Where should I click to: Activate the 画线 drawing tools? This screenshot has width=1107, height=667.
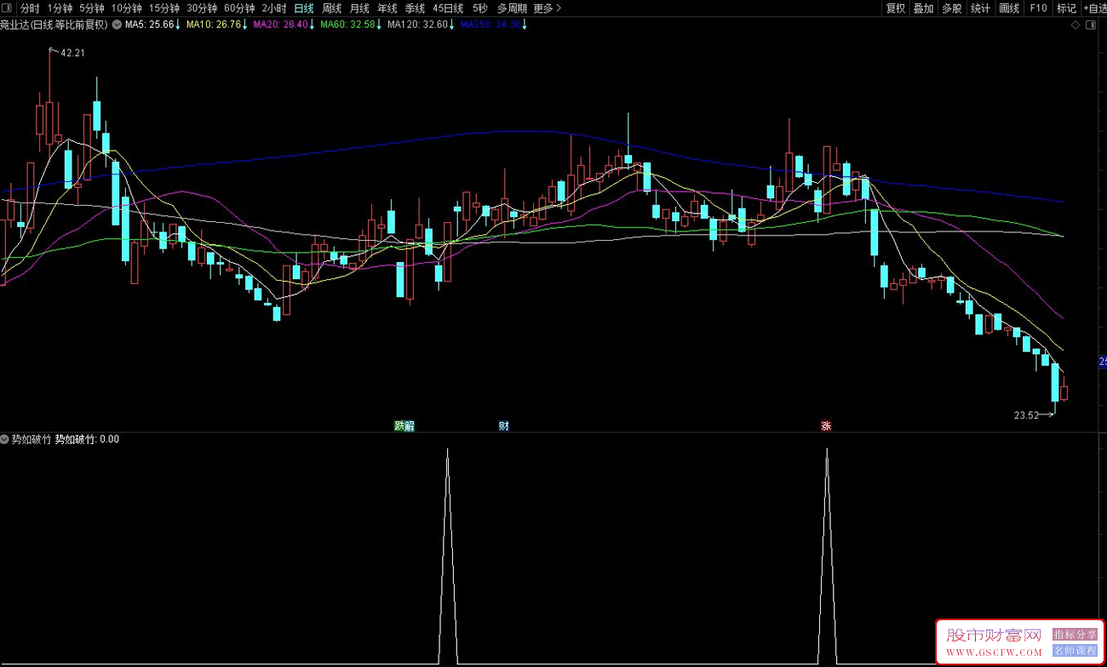point(1009,8)
